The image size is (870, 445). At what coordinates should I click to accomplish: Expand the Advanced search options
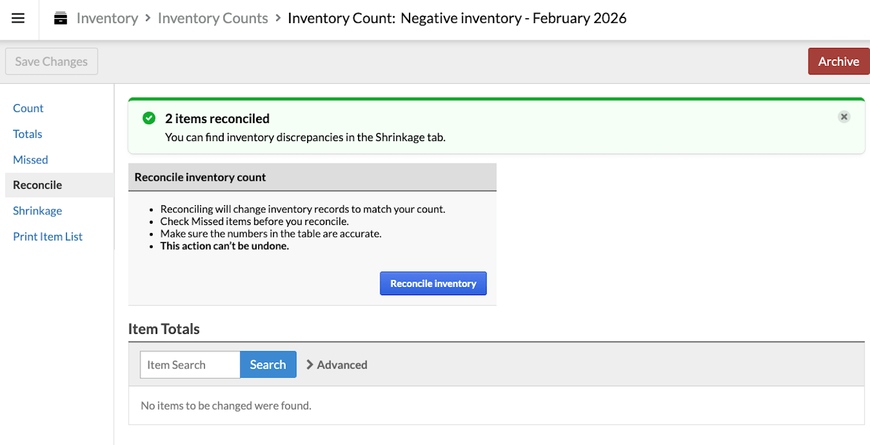coord(337,365)
